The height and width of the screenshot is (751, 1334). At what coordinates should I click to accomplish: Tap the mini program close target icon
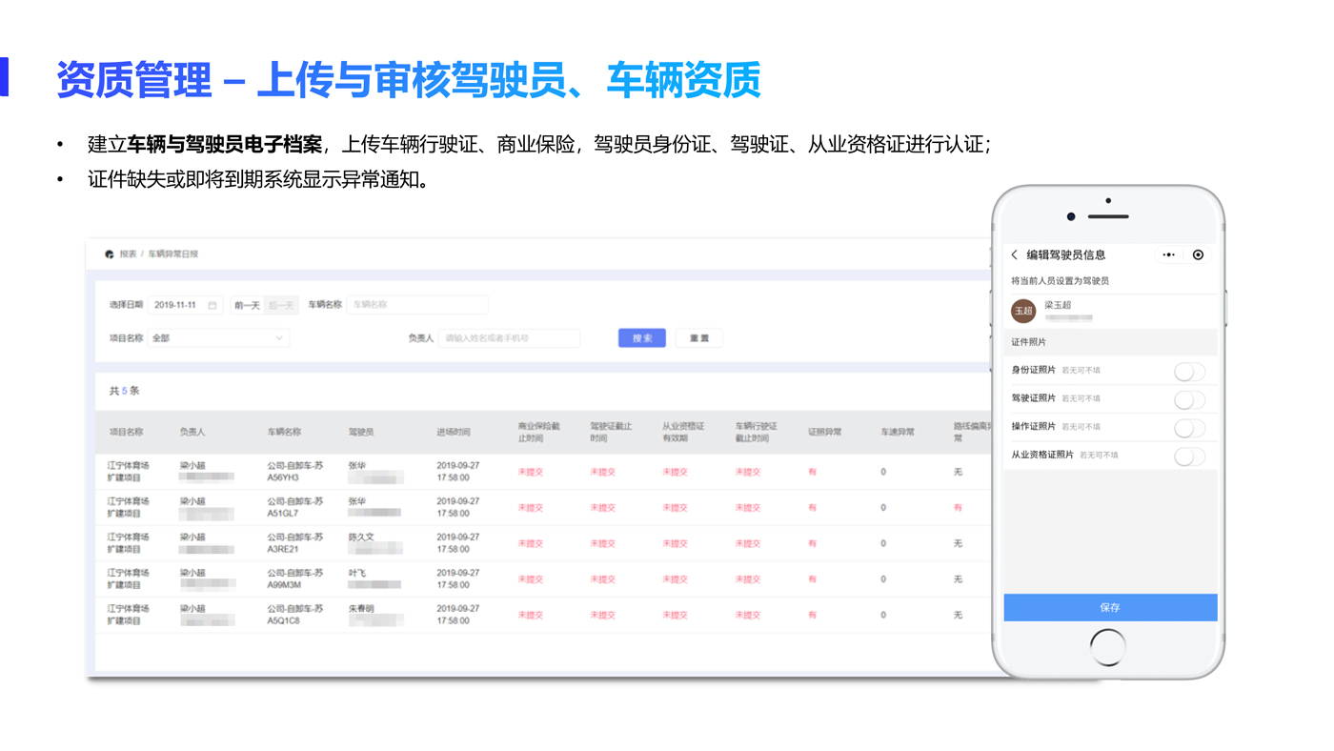(x=1198, y=255)
